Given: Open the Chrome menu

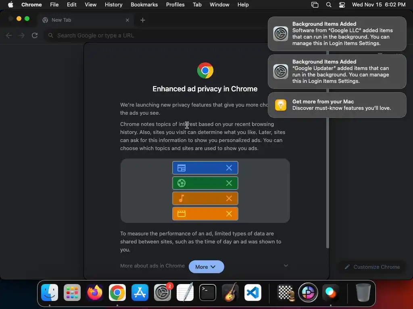Looking at the screenshot, I should point(31,4).
